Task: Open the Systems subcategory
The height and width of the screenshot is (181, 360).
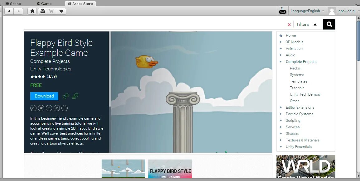Action: (x=297, y=75)
